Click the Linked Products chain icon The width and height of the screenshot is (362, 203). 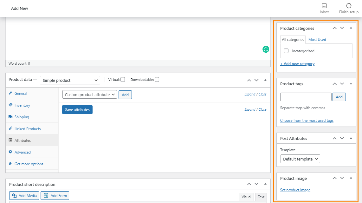pos(10,128)
